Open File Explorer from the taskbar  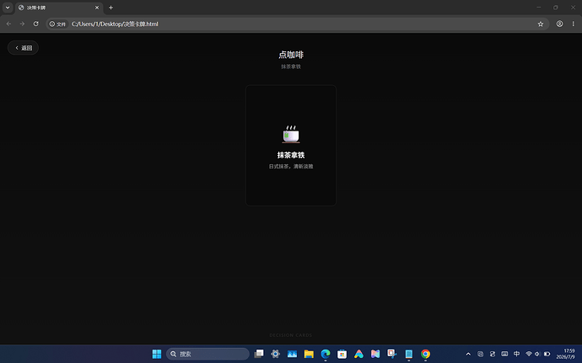(x=309, y=354)
